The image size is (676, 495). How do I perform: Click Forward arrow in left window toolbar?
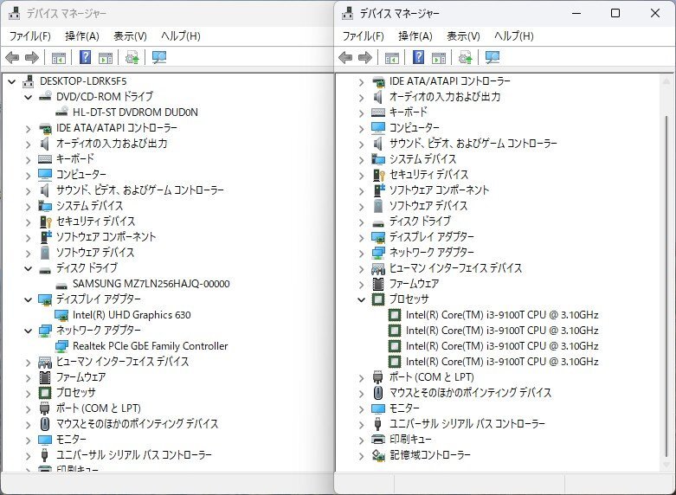click(32, 57)
